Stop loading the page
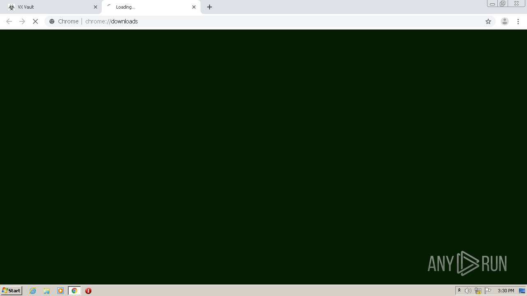 [x=35, y=21]
